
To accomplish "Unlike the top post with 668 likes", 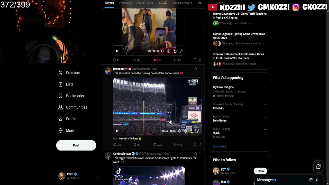I will (157, 60).
